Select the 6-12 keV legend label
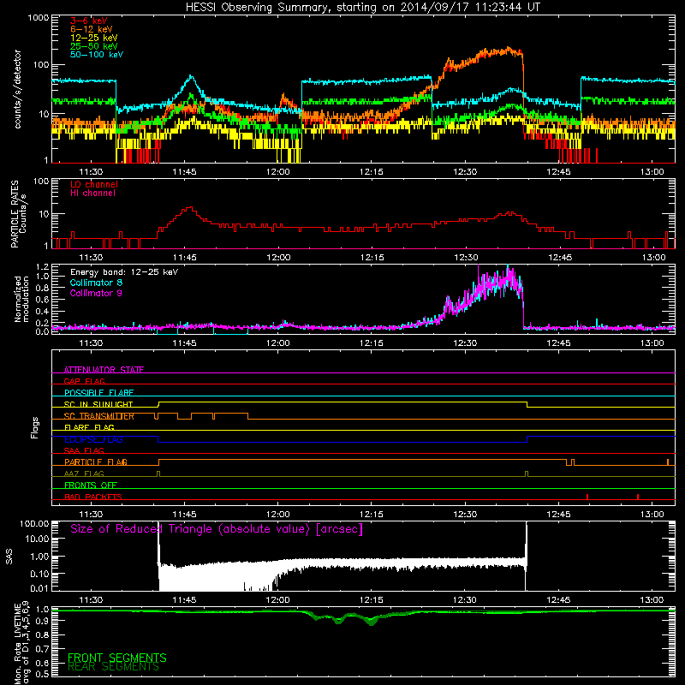 [92, 29]
